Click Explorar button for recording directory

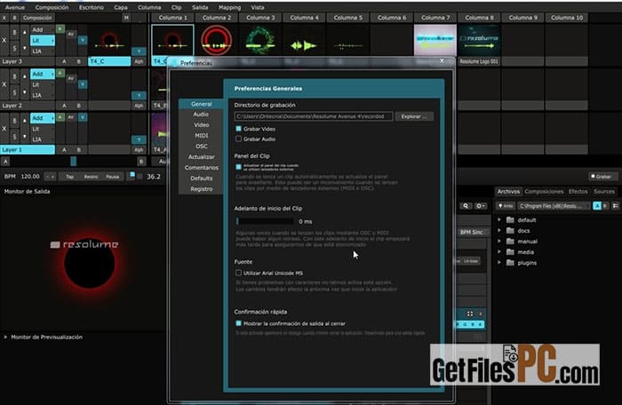coord(414,116)
